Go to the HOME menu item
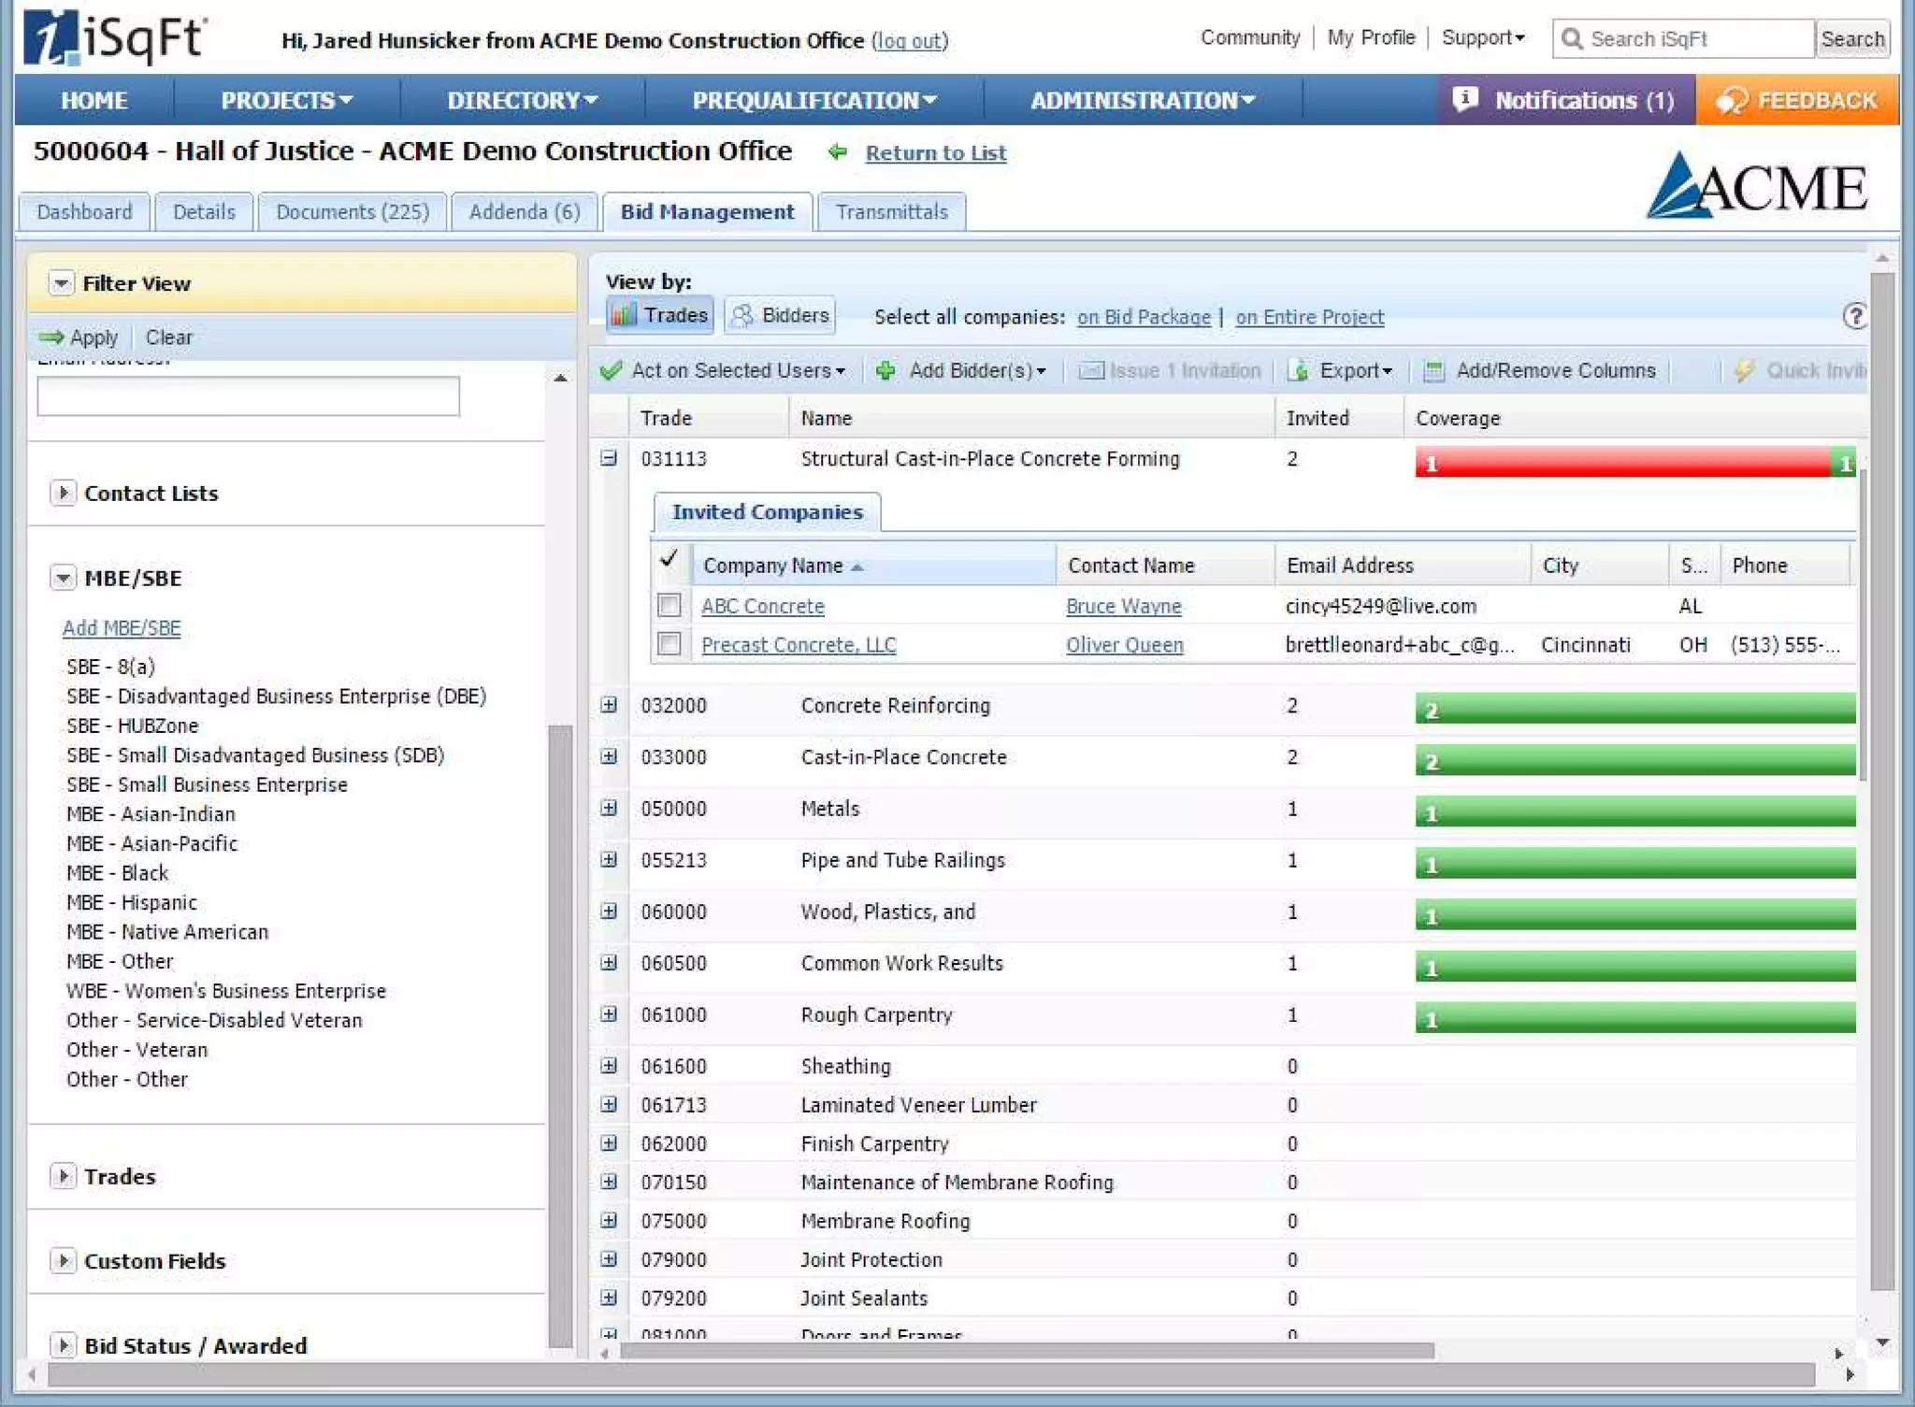Screen dimensions: 1915x1407 [x=94, y=100]
